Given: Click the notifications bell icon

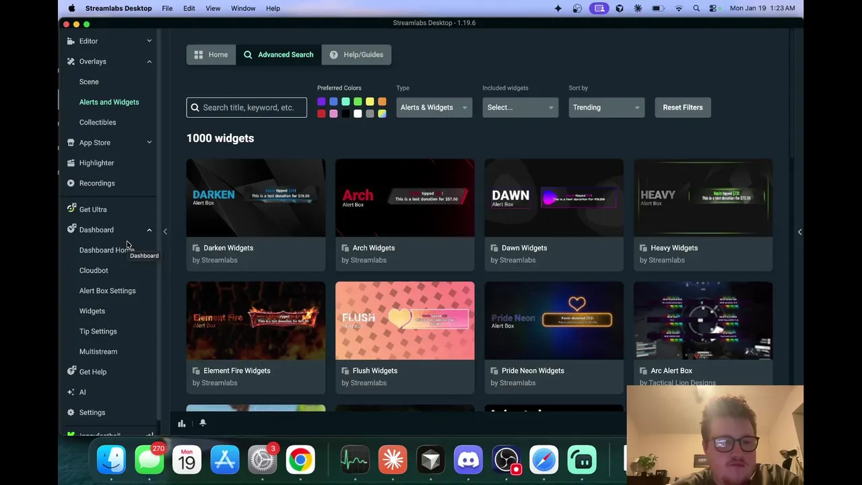Looking at the screenshot, I should pyautogui.click(x=203, y=423).
